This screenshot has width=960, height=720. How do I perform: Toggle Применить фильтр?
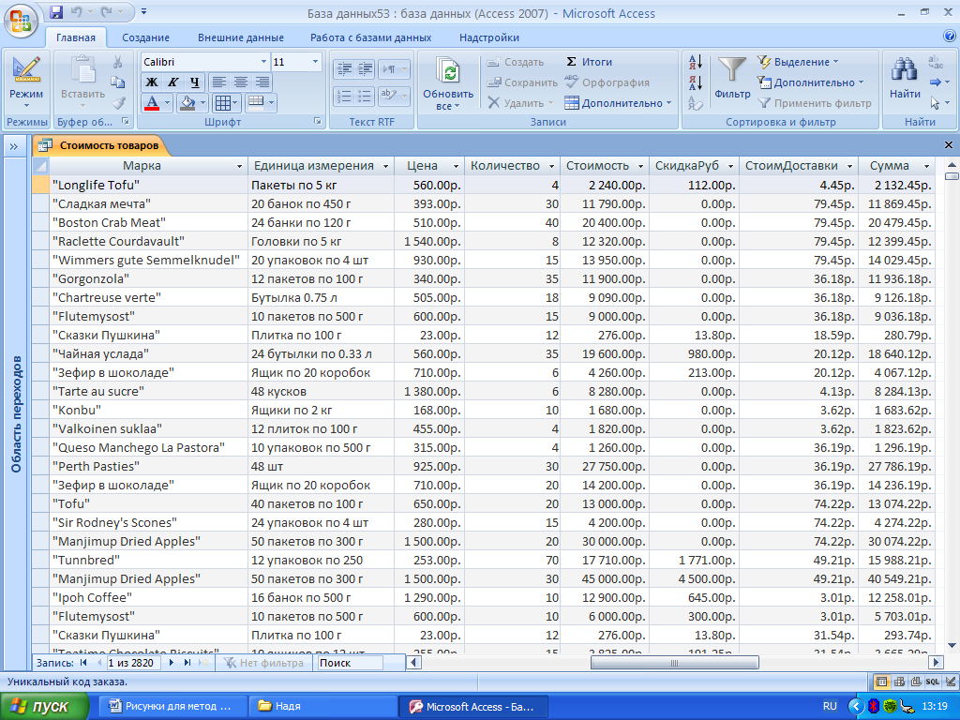click(x=815, y=103)
